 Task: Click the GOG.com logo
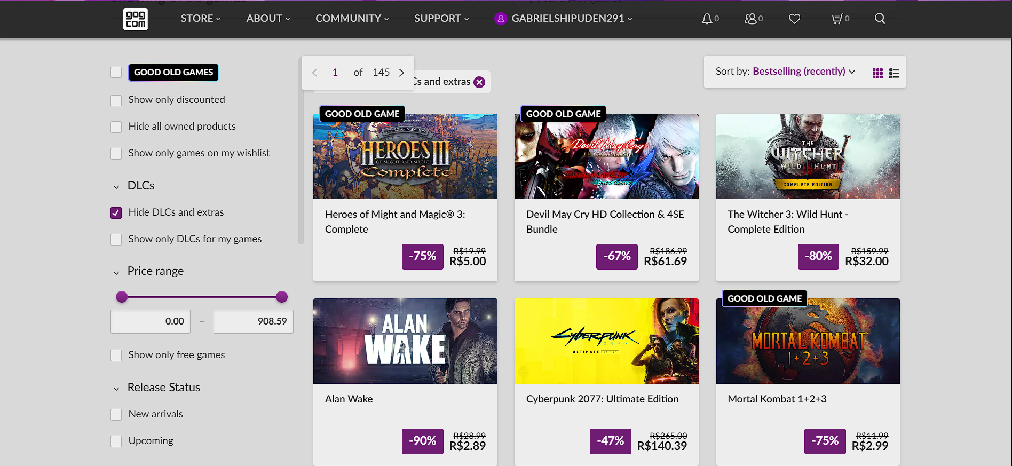tap(136, 19)
